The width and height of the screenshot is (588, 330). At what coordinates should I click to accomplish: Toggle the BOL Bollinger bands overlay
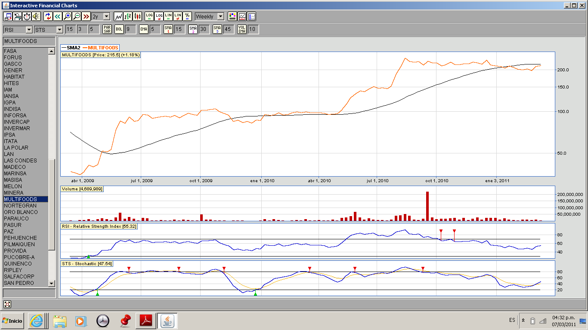coord(119,29)
